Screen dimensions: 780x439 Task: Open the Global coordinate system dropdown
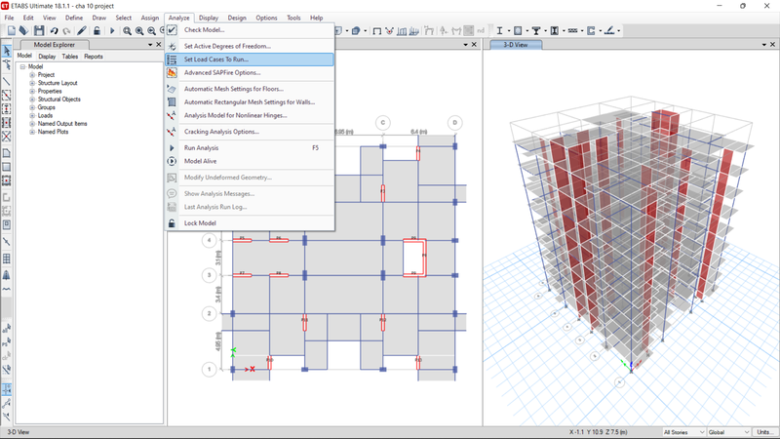[x=728, y=432]
